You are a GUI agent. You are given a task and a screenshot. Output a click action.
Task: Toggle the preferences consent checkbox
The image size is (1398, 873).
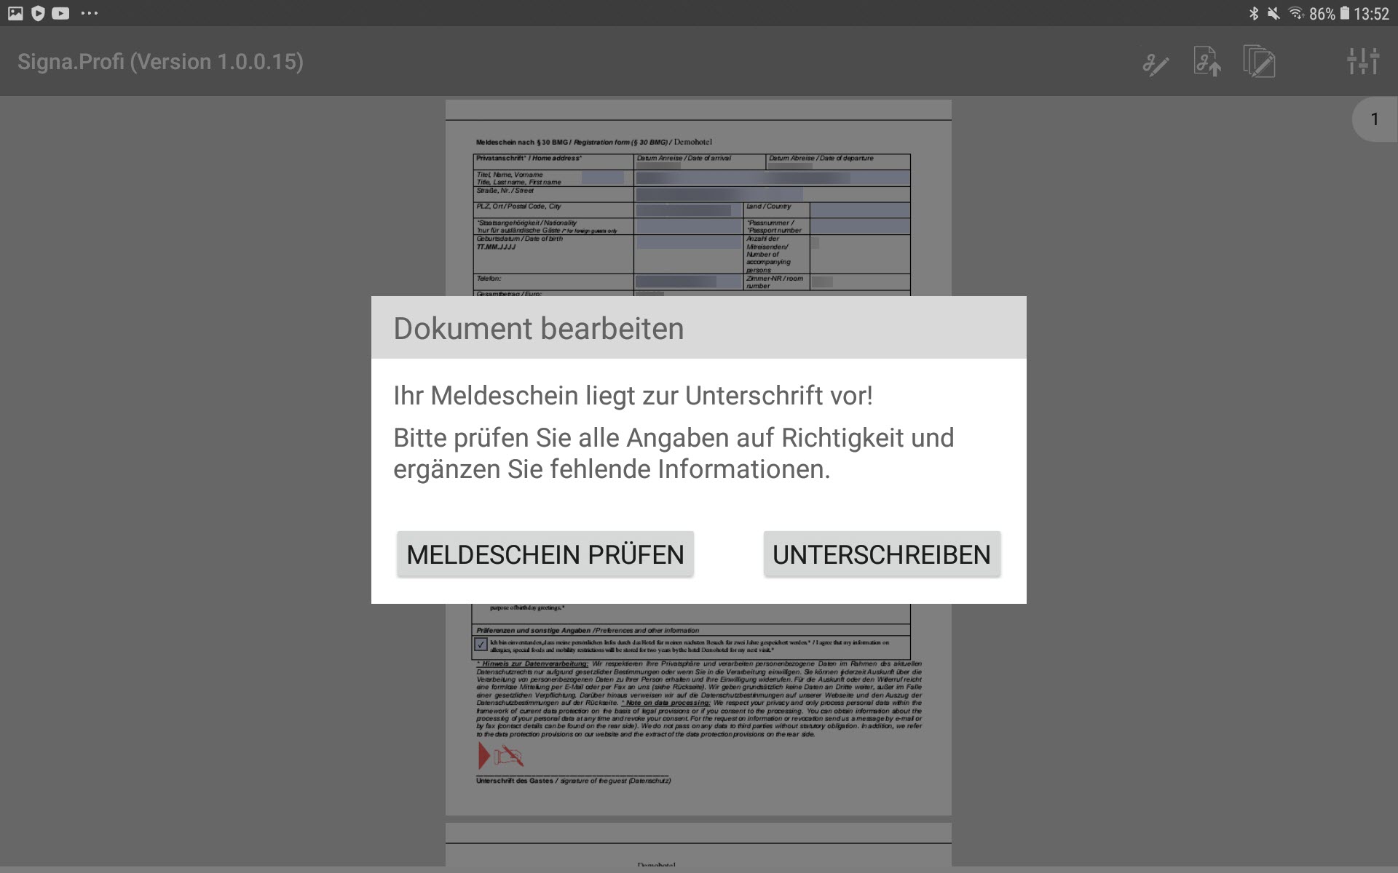coord(481,645)
